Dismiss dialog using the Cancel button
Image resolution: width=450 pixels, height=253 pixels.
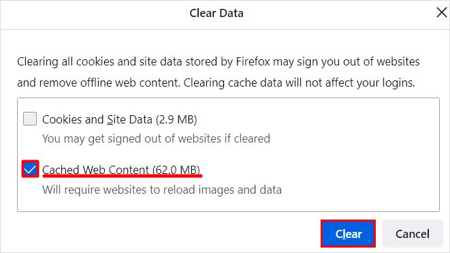pos(413,234)
